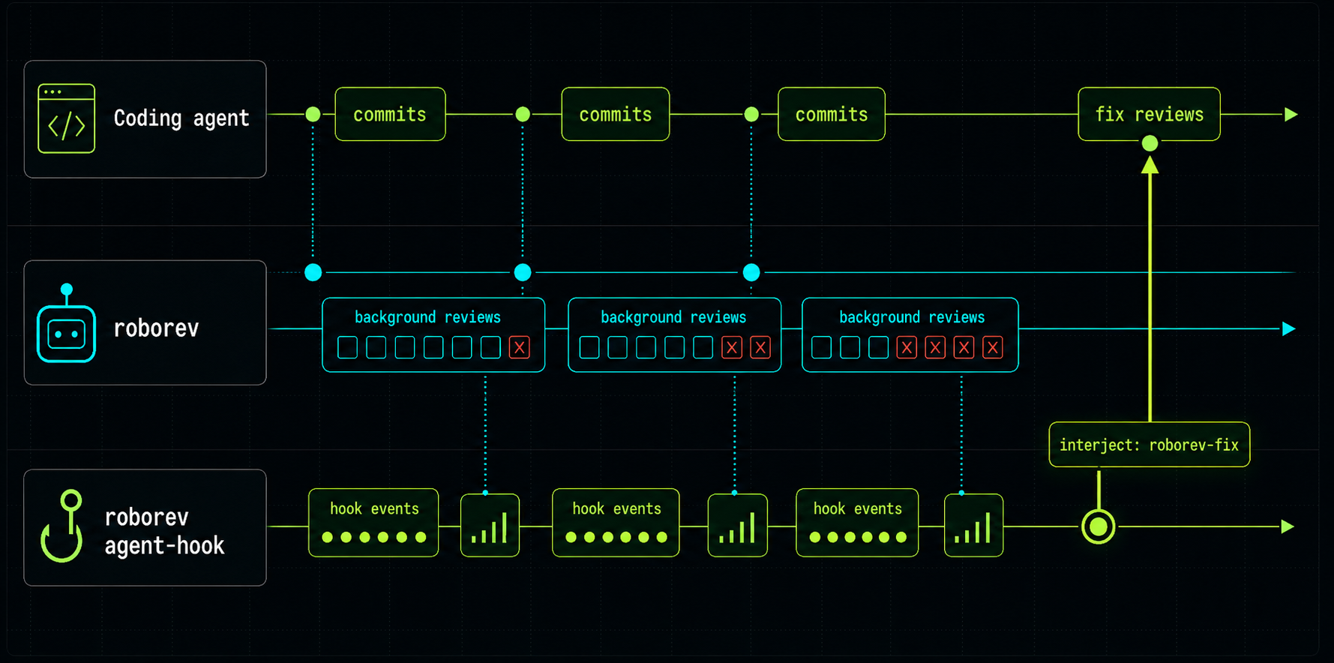Click the second cyan node on roborev upper line

tap(523, 272)
